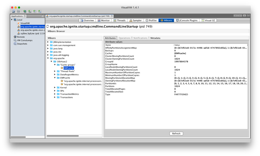
Task: Switch to the Sampler tab
Action: point(136,20)
